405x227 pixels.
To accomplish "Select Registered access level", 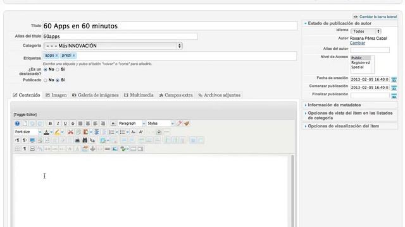I will (360, 62).
